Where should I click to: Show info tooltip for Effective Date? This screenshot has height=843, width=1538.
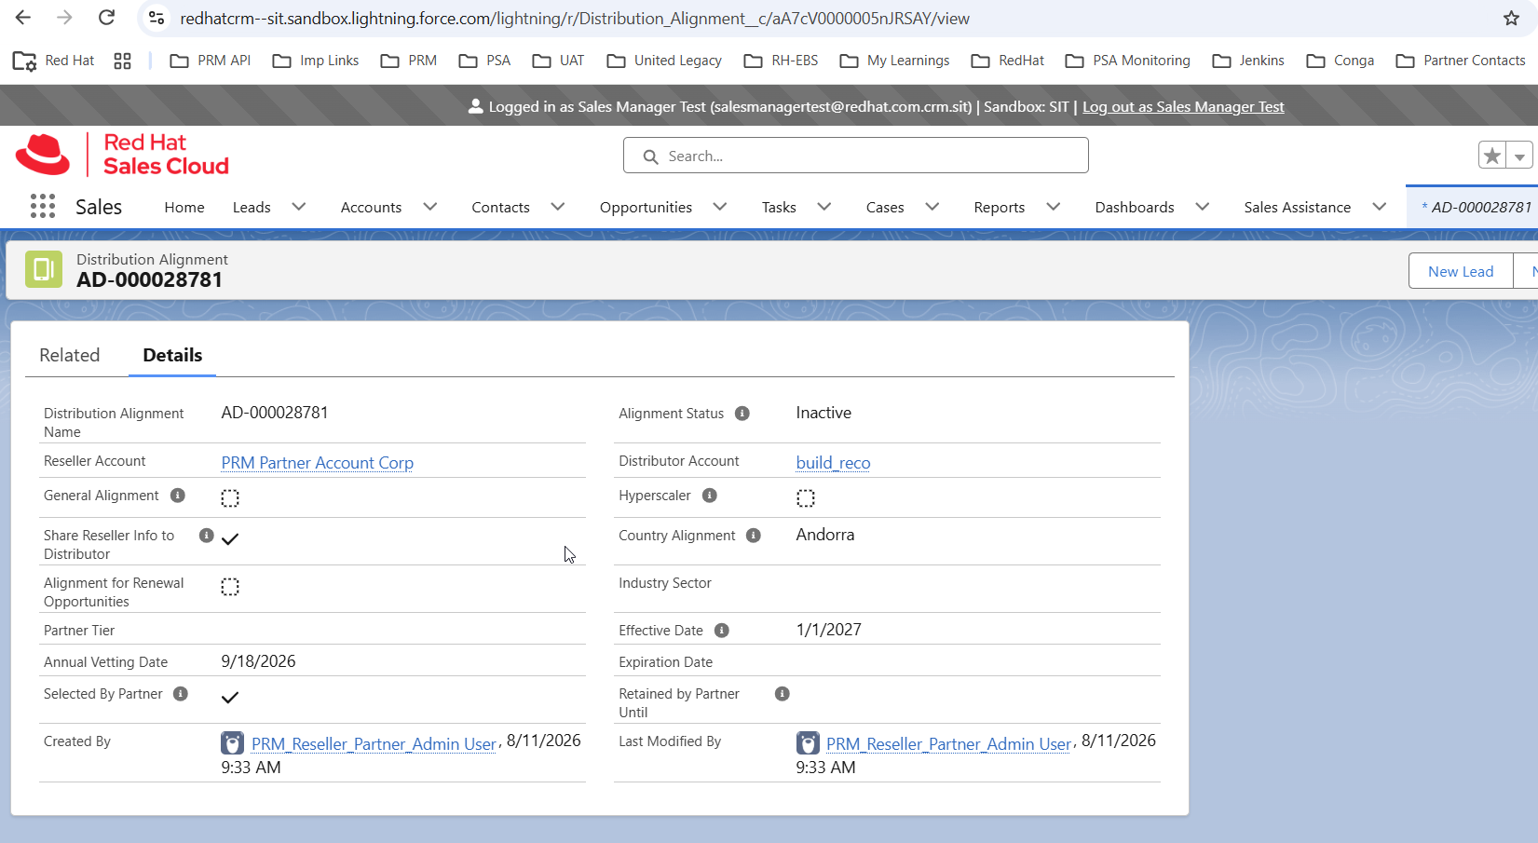tap(722, 631)
